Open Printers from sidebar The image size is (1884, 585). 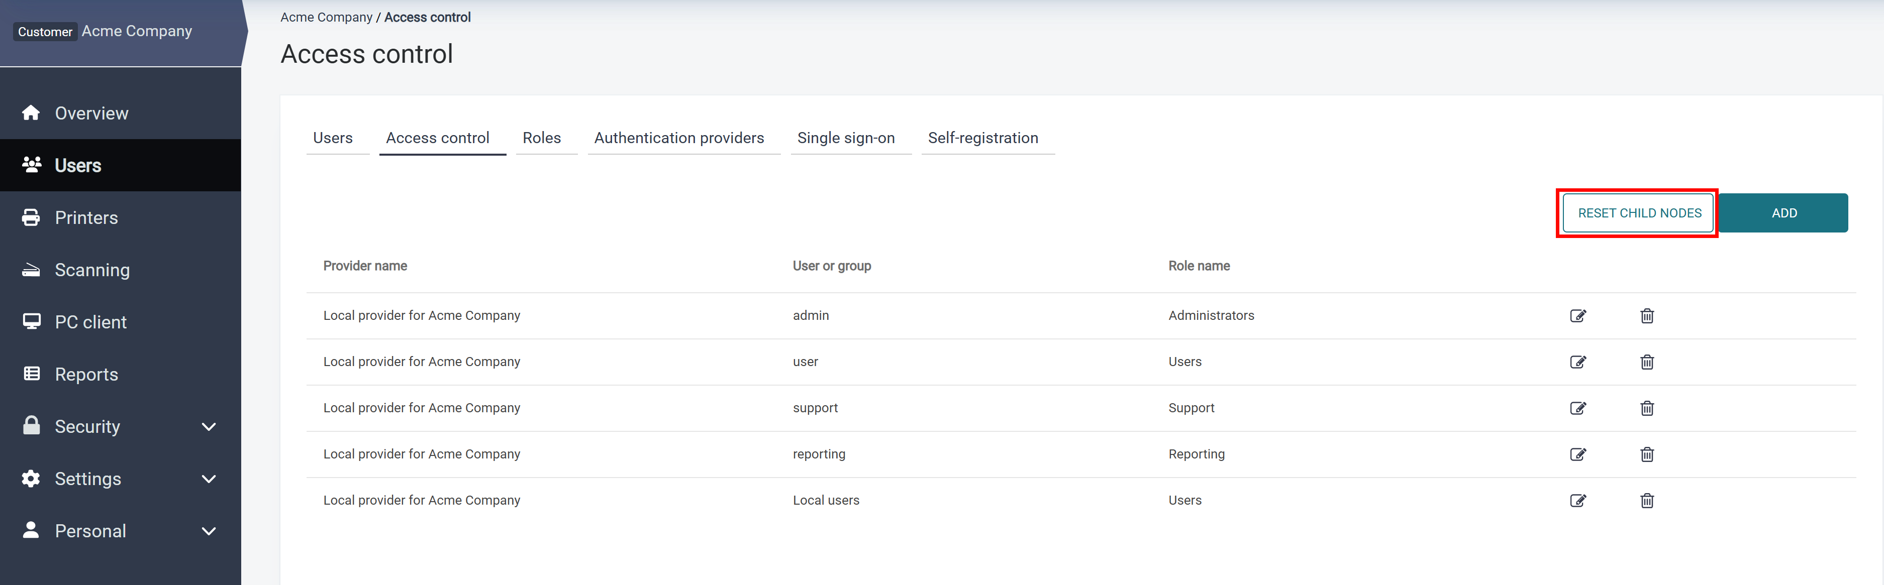point(86,218)
